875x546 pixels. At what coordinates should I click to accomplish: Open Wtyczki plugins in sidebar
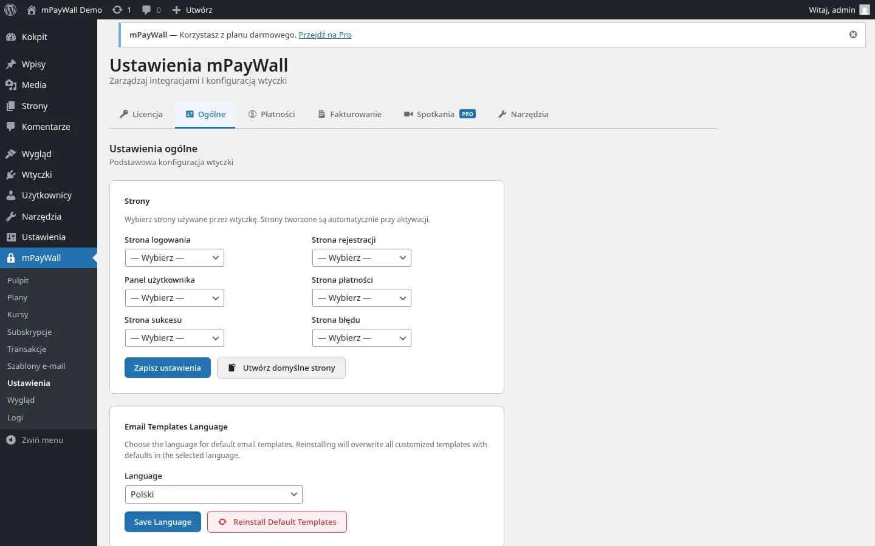tap(36, 175)
